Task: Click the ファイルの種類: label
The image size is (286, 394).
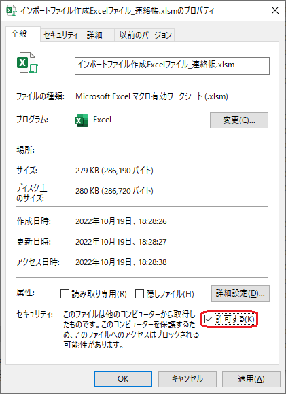Action: (40, 96)
